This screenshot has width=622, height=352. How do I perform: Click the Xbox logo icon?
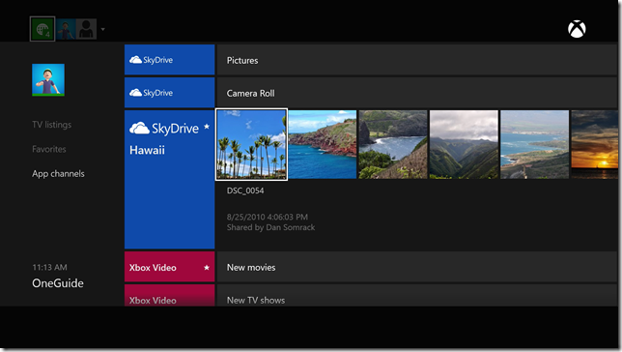pos(577,29)
